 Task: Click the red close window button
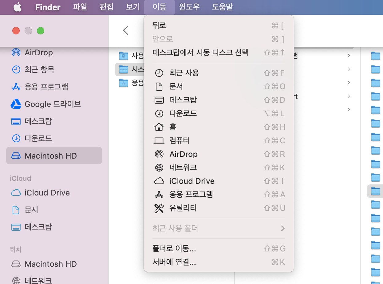tap(16, 31)
